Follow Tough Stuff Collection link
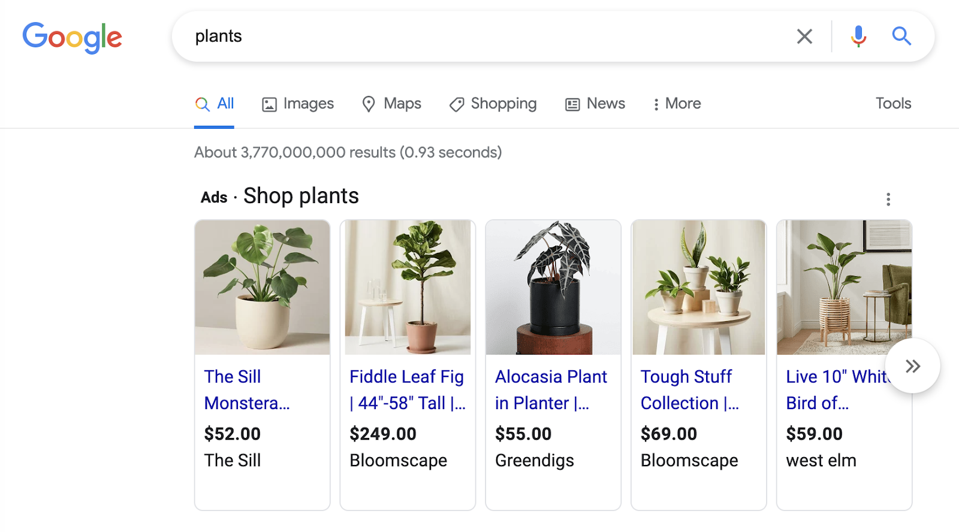This screenshot has height=532, width=959. (x=689, y=389)
